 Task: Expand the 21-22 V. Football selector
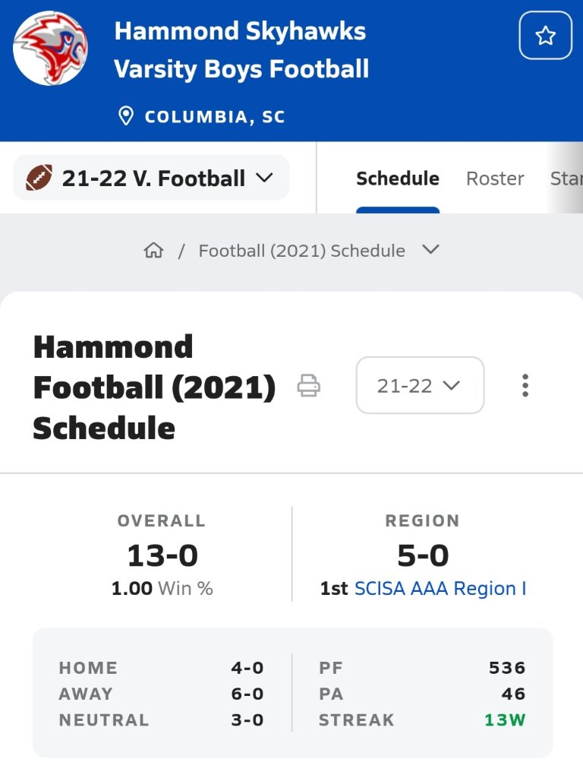pos(151,178)
